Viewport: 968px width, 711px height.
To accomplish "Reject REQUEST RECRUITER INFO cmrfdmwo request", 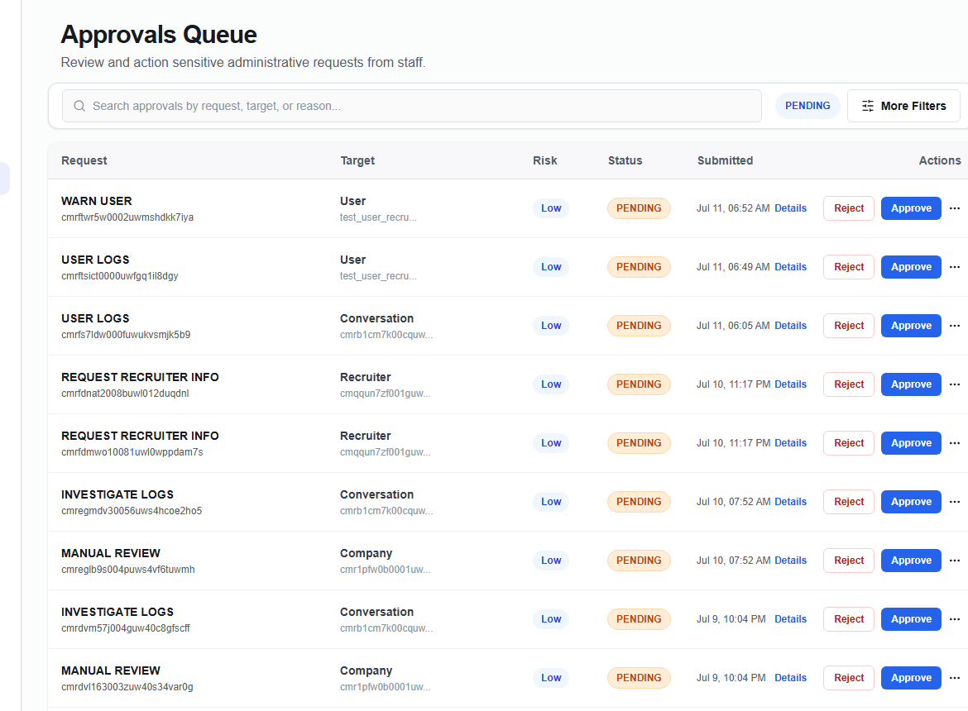I will coord(849,443).
